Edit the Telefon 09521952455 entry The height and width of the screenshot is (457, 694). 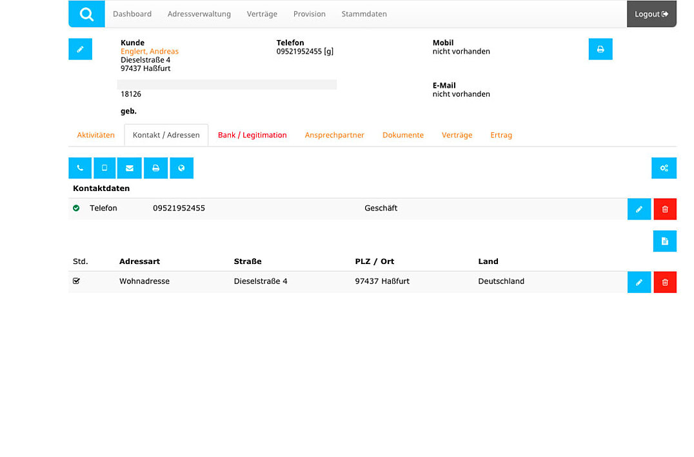pyautogui.click(x=639, y=209)
